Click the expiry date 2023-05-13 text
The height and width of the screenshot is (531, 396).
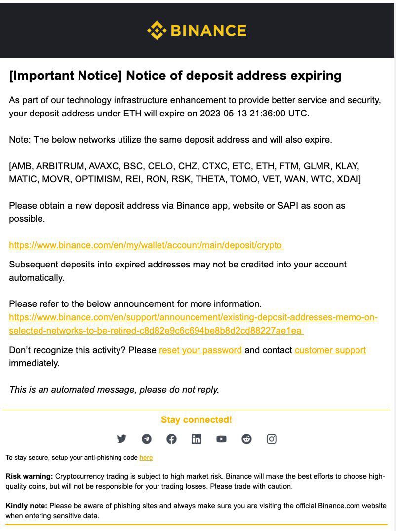pyautogui.click(x=223, y=114)
